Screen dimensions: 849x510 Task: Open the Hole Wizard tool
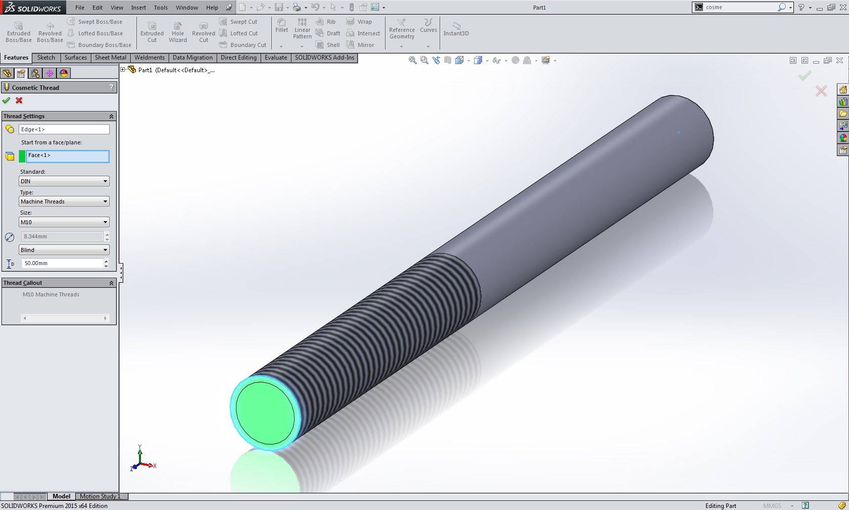[178, 32]
